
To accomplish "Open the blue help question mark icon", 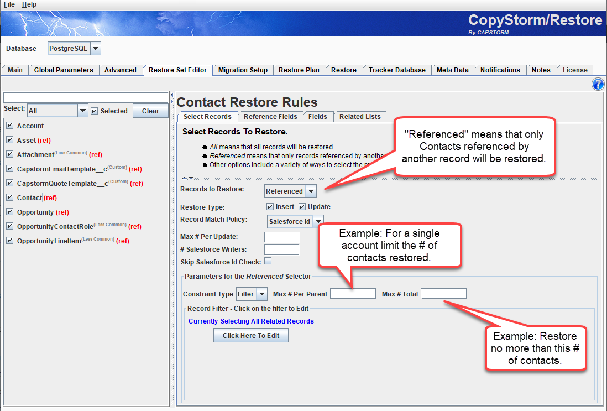I will [x=598, y=84].
